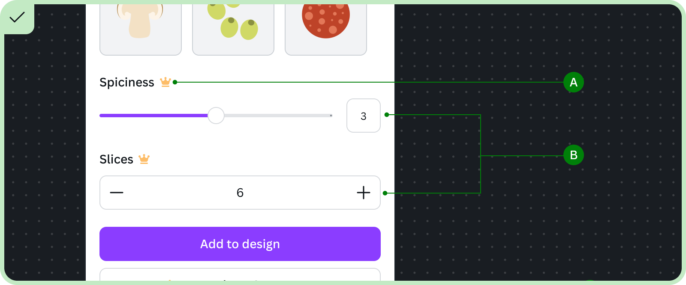The height and width of the screenshot is (285, 686).
Task: Click the green annotation marker B
Action: point(574,155)
